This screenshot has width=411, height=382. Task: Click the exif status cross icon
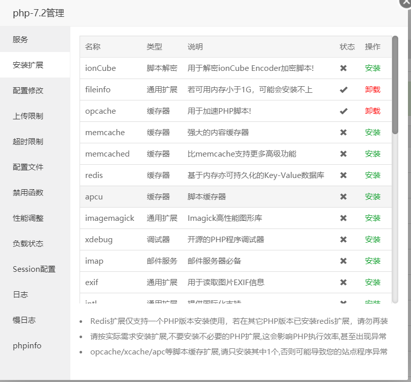click(343, 282)
